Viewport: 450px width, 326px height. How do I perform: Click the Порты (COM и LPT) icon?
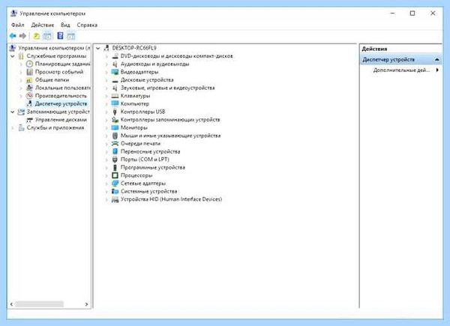coord(115,160)
